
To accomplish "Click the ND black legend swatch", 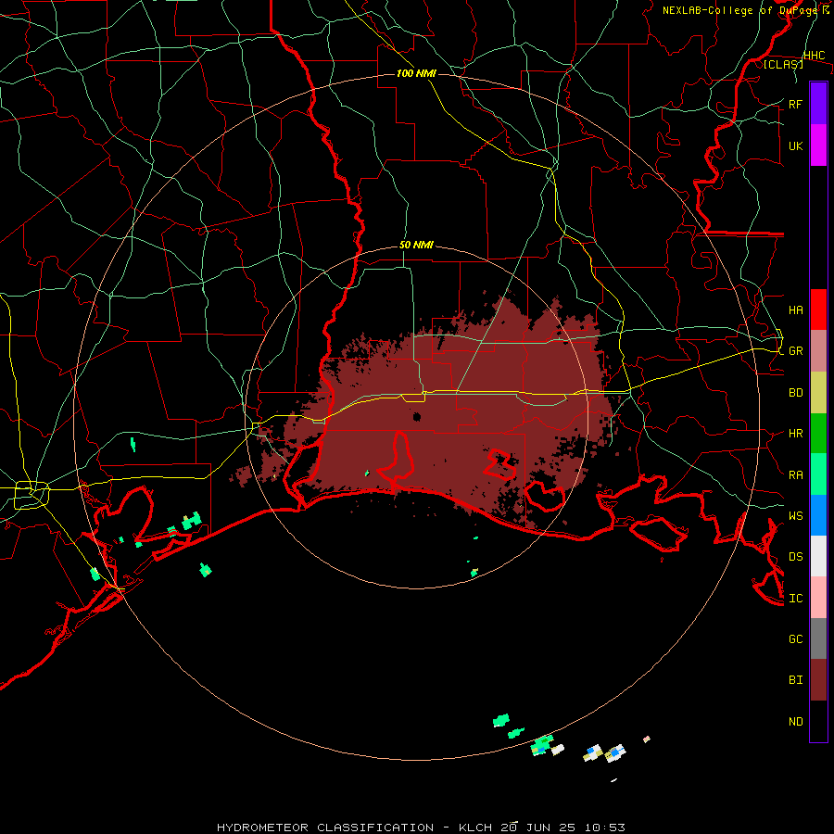I will coord(818,721).
